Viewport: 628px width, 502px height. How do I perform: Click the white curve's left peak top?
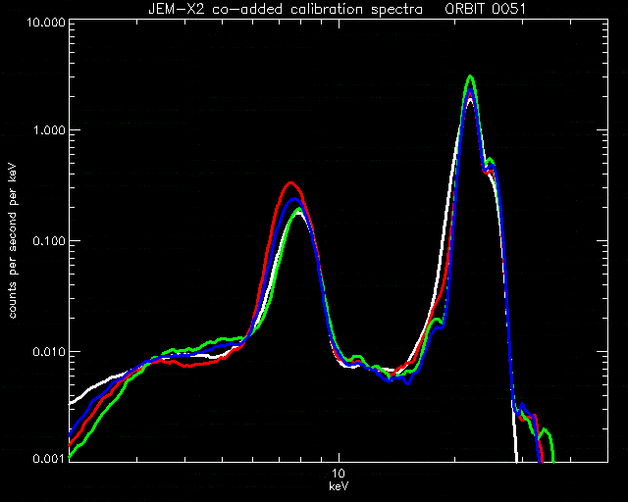click(298, 214)
